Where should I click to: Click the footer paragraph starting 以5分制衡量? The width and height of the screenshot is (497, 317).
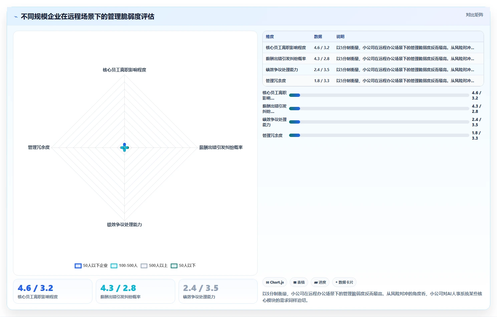[x=372, y=297]
